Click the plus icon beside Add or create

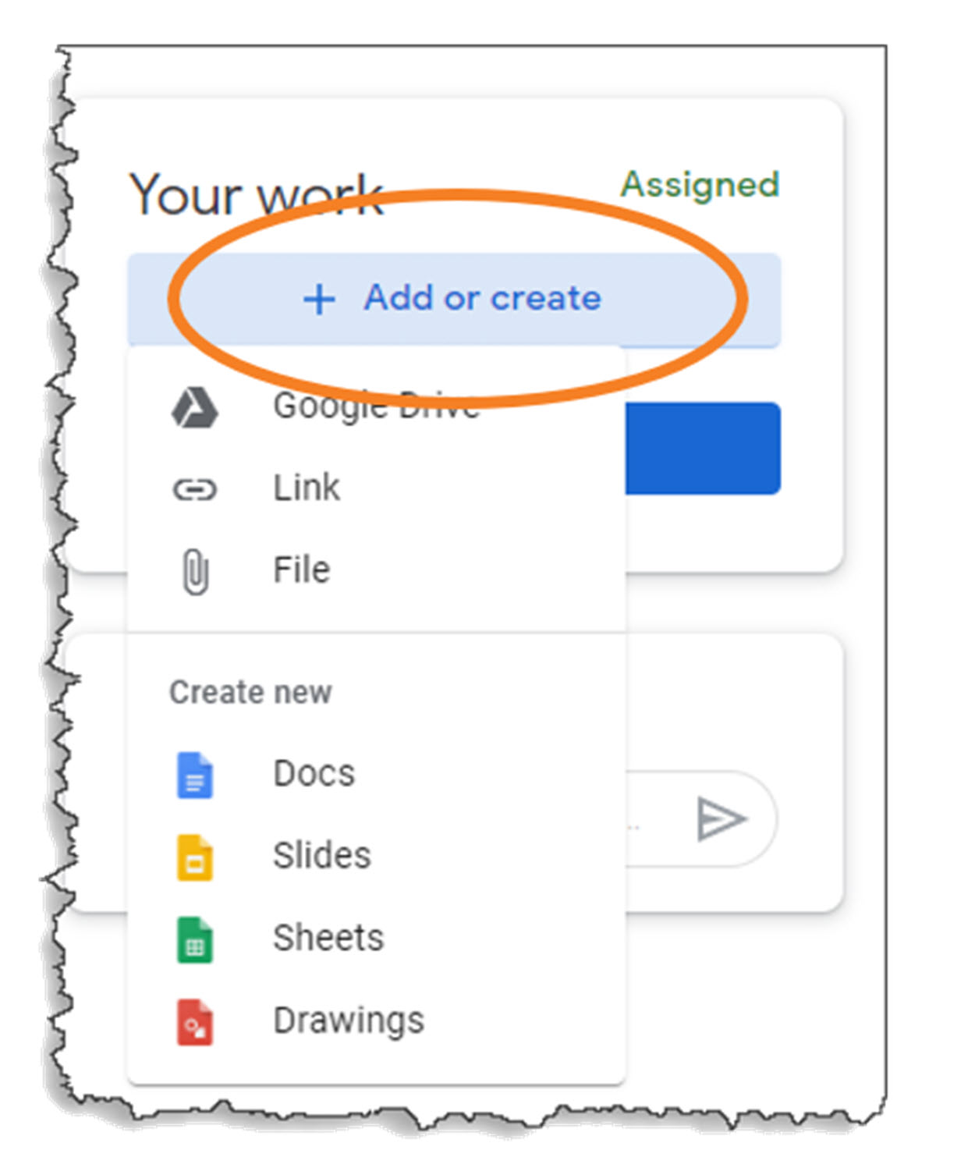click(319, 300)
